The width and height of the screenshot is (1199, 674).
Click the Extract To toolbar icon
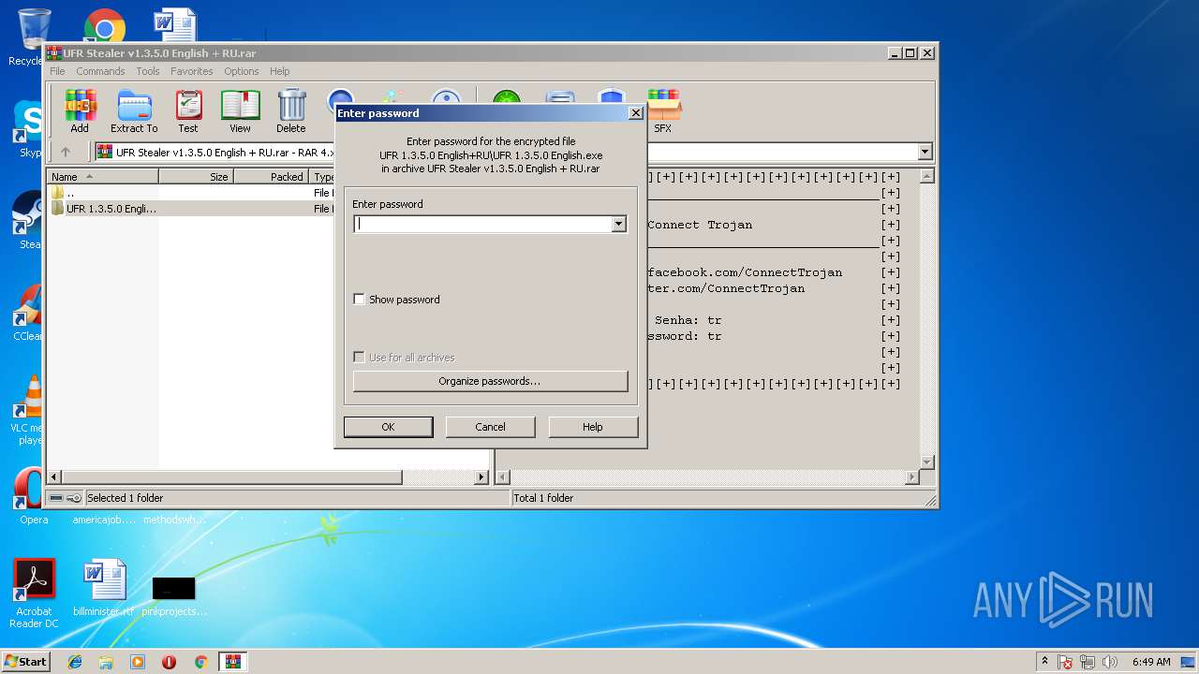pyautogui.click(x=134, y=111)
